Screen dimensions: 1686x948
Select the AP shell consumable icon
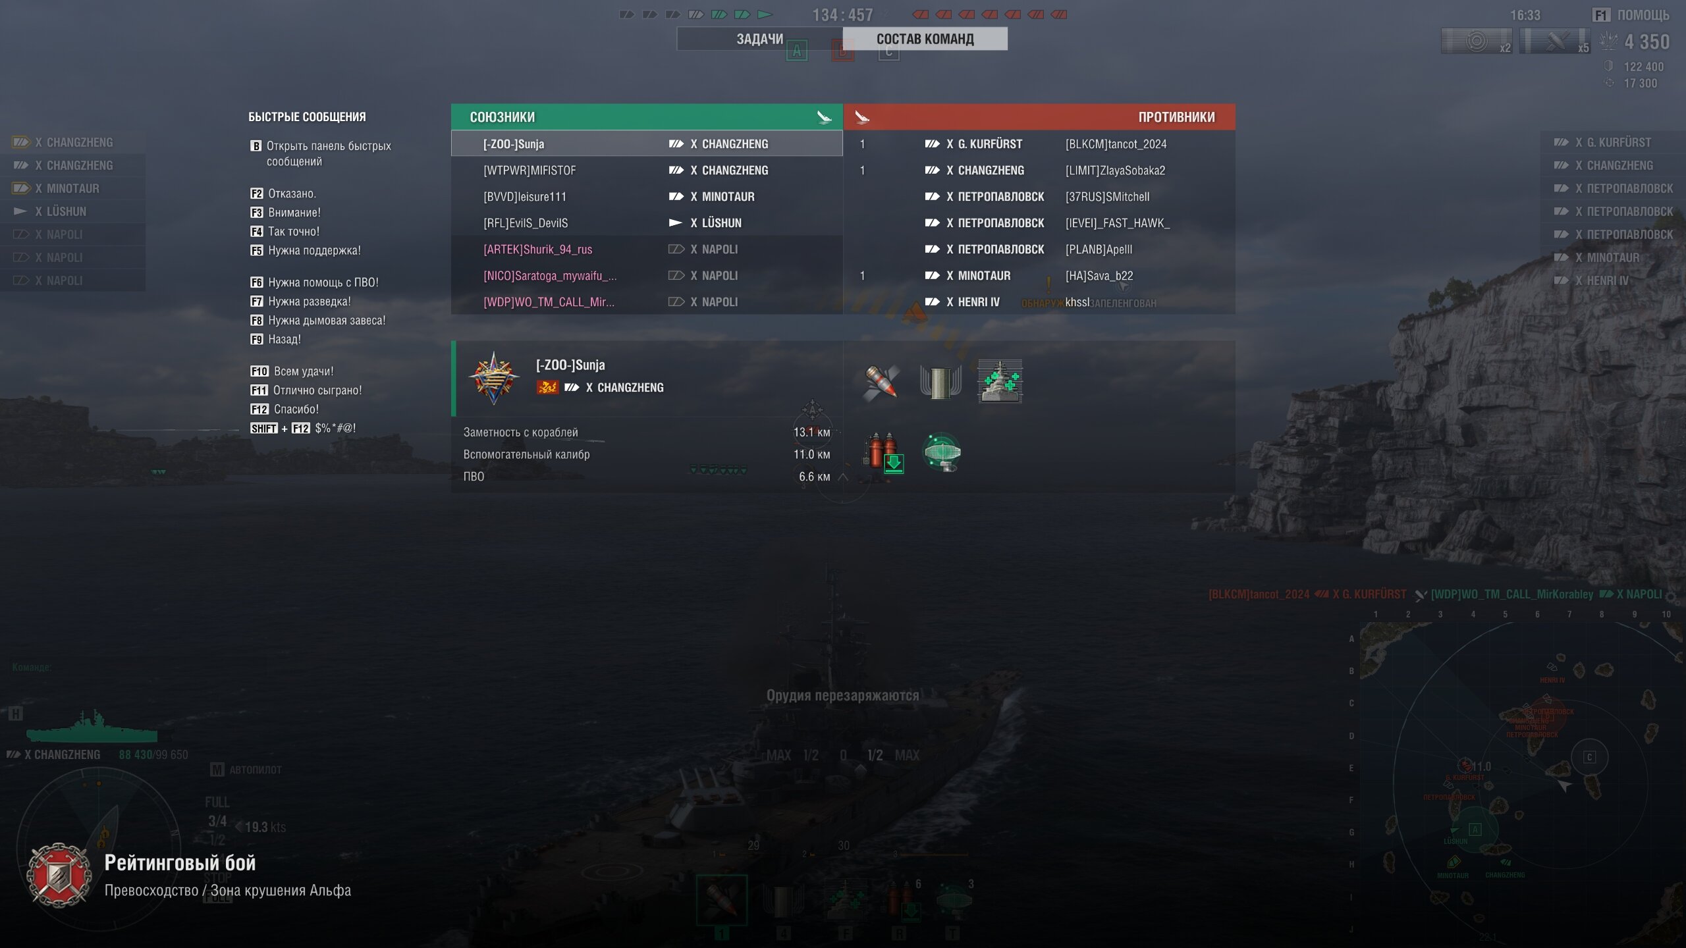881,382
